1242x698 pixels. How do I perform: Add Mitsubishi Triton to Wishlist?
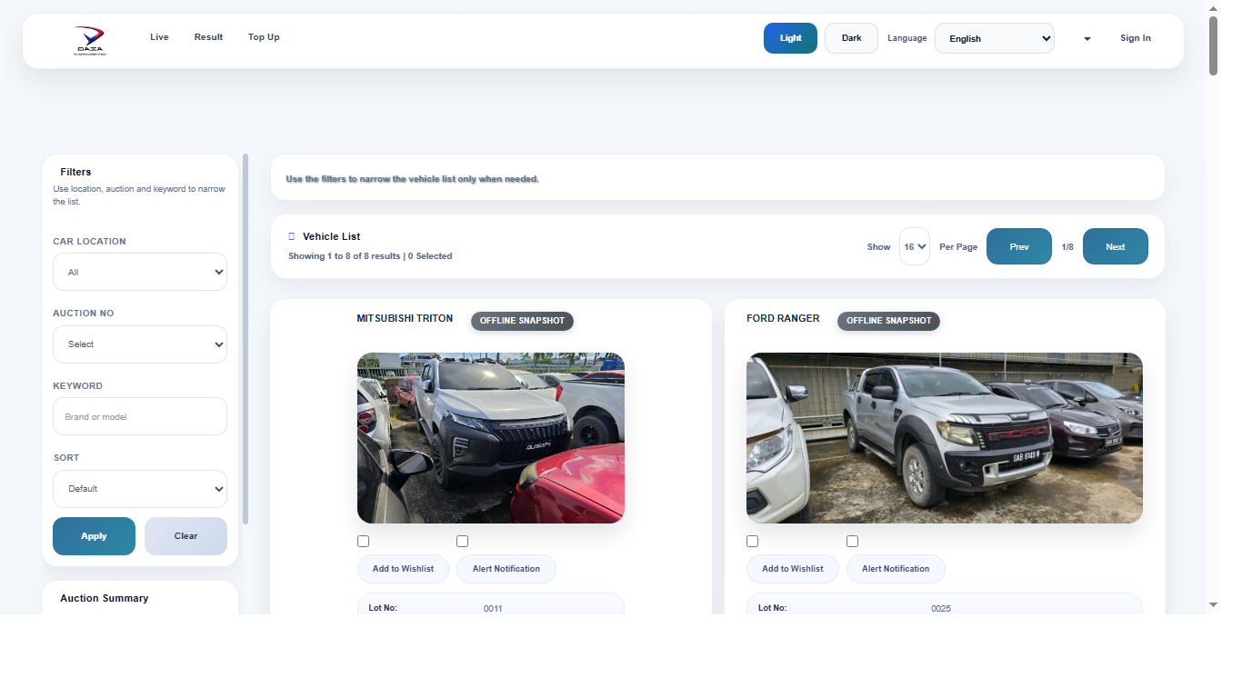tap(403, 569)
